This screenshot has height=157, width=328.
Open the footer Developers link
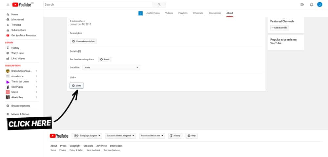coord(116,146)
